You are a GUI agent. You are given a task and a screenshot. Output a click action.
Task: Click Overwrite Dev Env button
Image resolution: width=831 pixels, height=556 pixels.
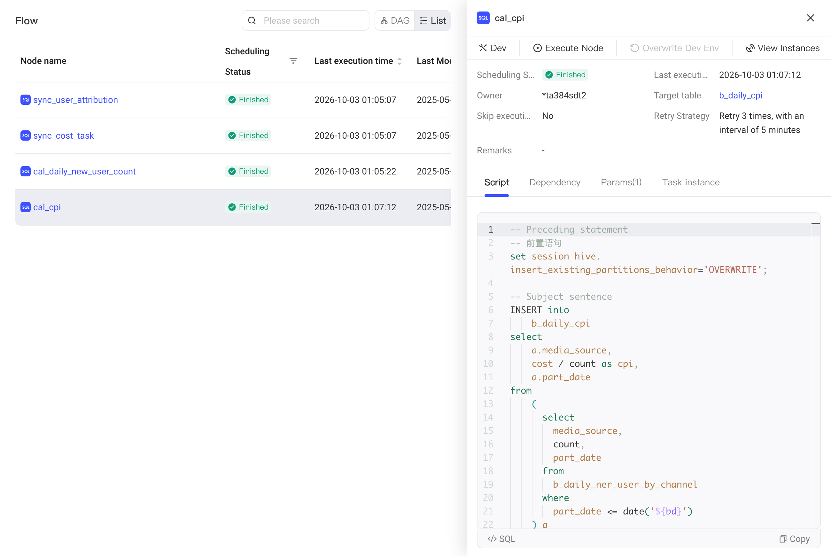(x=674, y=48)
